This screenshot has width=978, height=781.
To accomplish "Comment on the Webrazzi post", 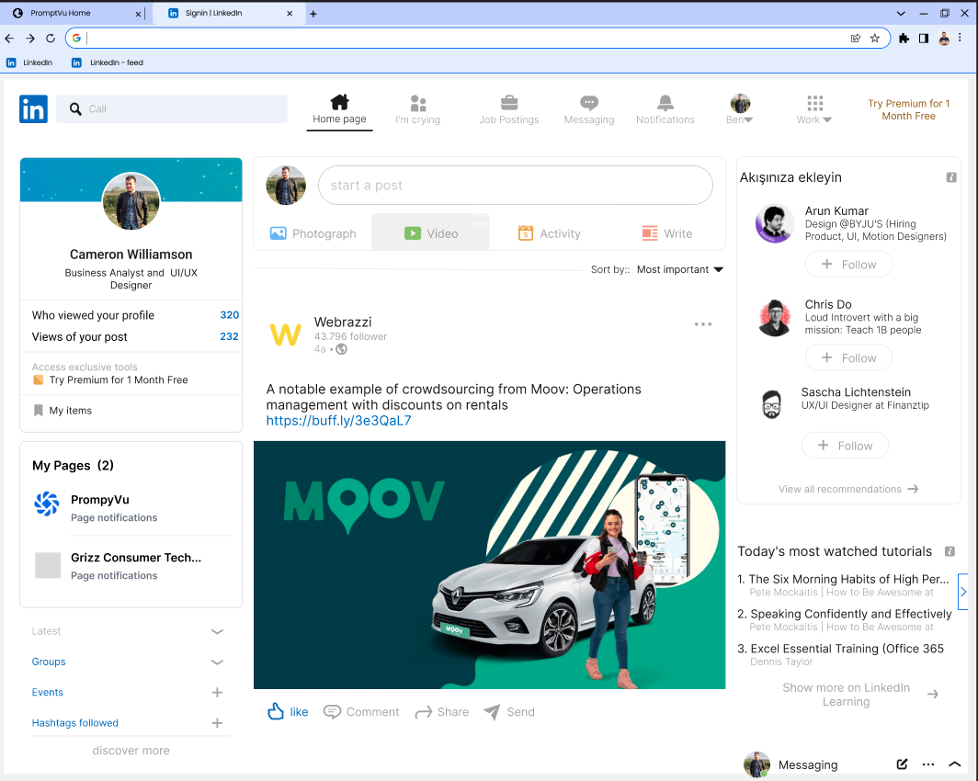I will click(361, 712).
